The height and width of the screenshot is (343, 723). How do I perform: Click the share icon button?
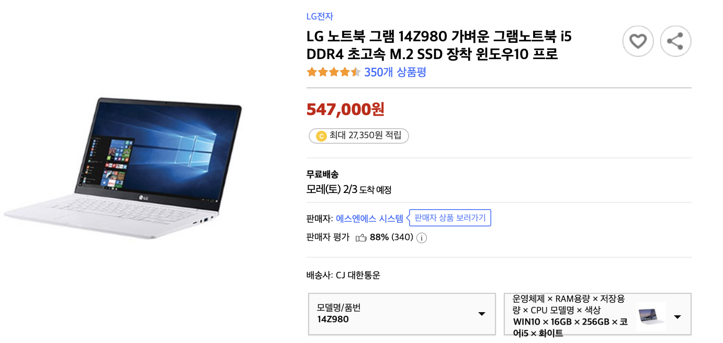coord(675,41)
